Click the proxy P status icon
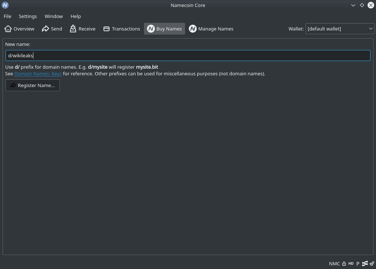 click(x=358, y=263)
